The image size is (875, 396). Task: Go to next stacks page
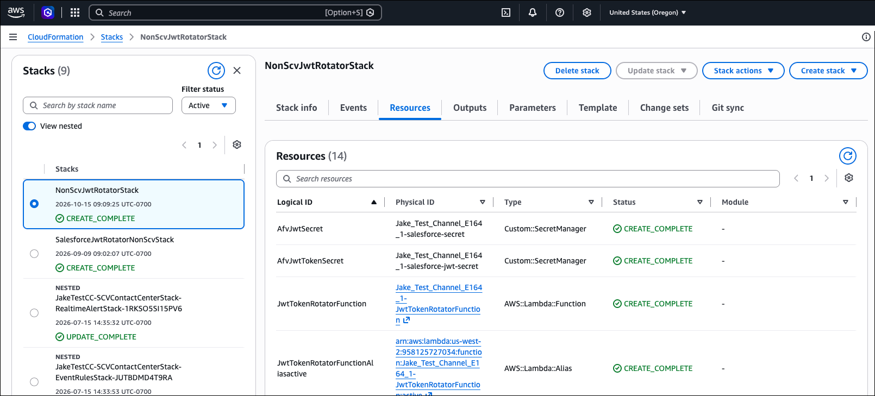215,145
